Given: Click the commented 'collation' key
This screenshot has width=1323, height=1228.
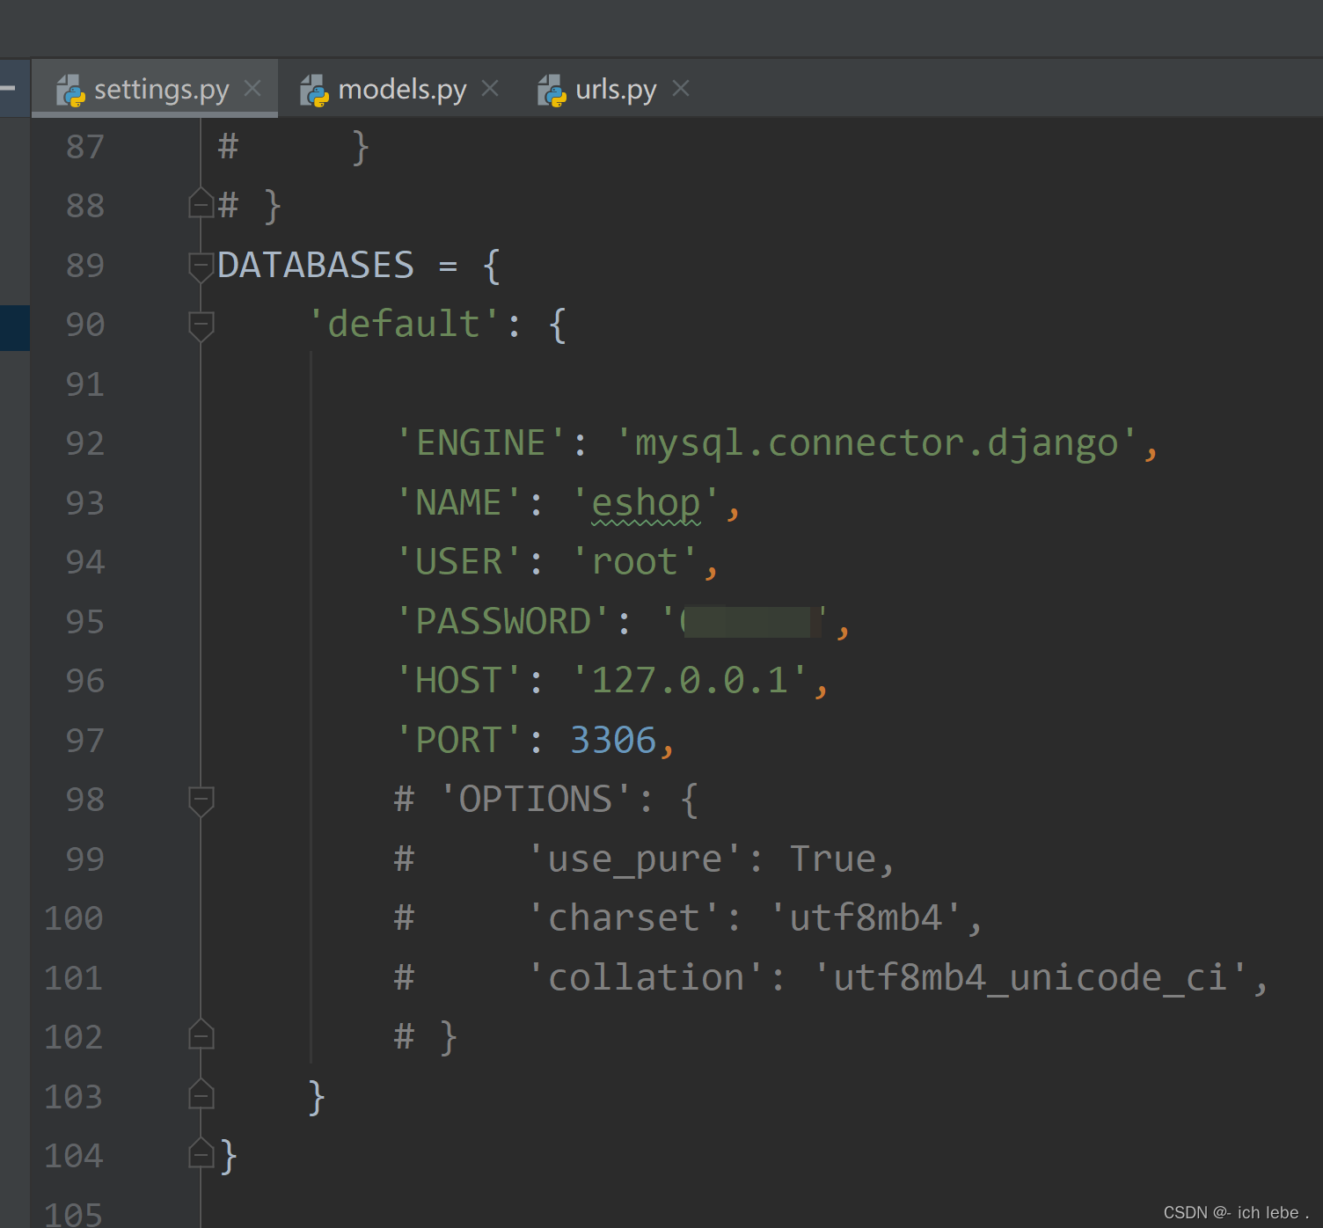Looking at the screenshot, I should point(646,978).
